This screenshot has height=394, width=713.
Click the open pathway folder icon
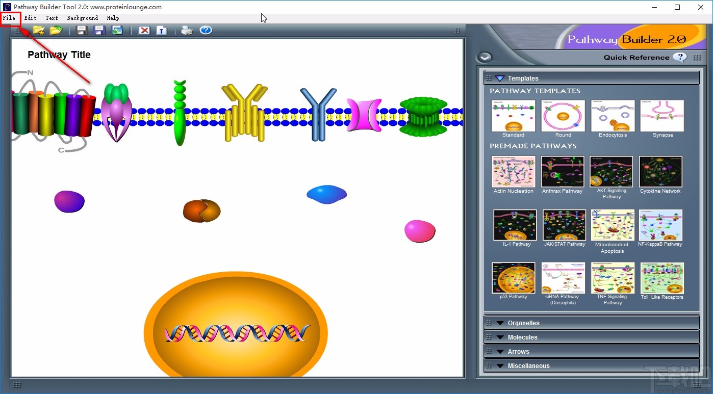56,31
